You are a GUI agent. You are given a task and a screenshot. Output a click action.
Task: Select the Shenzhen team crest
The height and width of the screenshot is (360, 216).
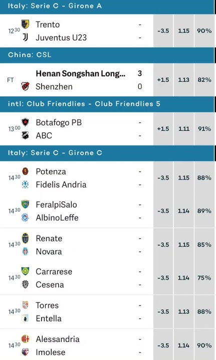click(25, 86)
